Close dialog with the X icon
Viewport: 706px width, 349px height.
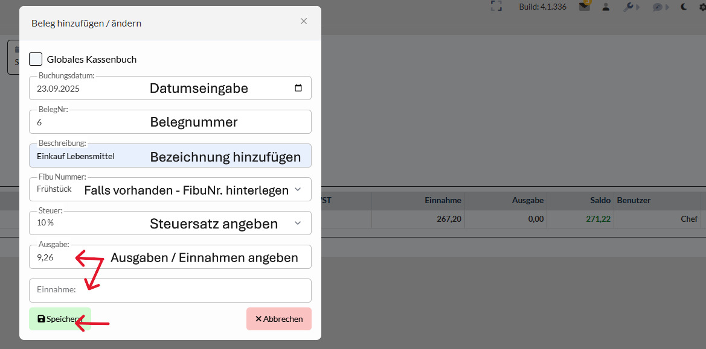(304, 21)
